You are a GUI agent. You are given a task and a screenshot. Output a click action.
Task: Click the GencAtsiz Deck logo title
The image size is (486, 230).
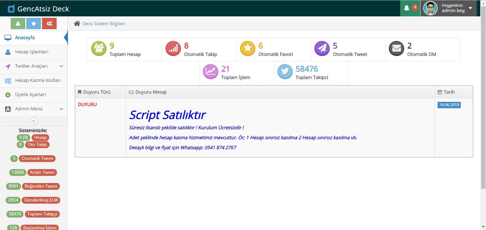(x=43, y=9)
